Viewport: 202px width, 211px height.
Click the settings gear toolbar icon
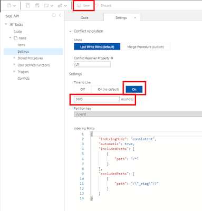click(60, 6)
